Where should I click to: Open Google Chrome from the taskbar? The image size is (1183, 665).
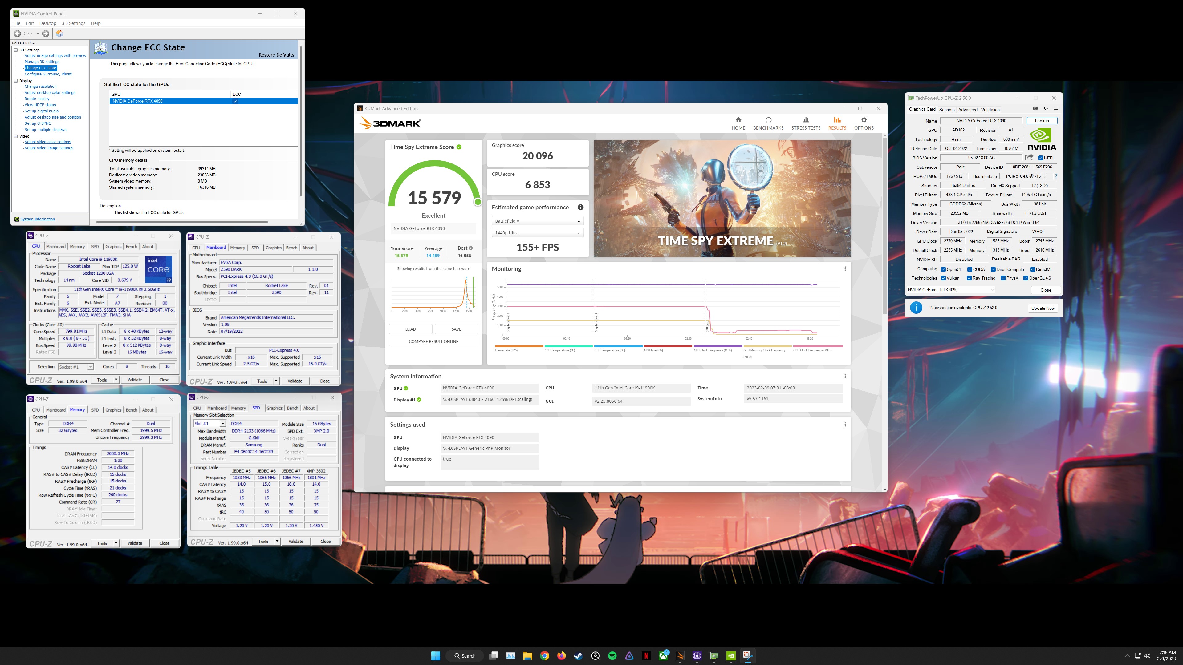click(x=544, y=656)
